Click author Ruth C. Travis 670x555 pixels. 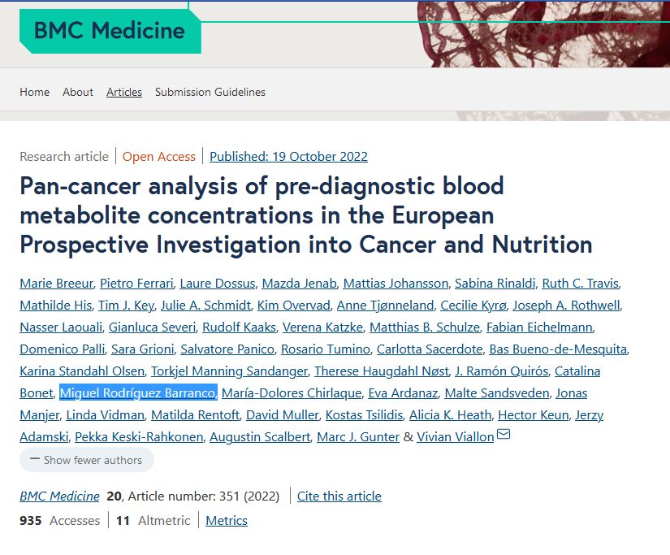580,284
